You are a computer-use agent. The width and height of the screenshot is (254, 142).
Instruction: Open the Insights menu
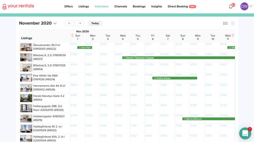[156, 6]
